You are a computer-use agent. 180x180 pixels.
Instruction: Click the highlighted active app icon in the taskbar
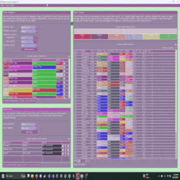(x=77, y=176)
